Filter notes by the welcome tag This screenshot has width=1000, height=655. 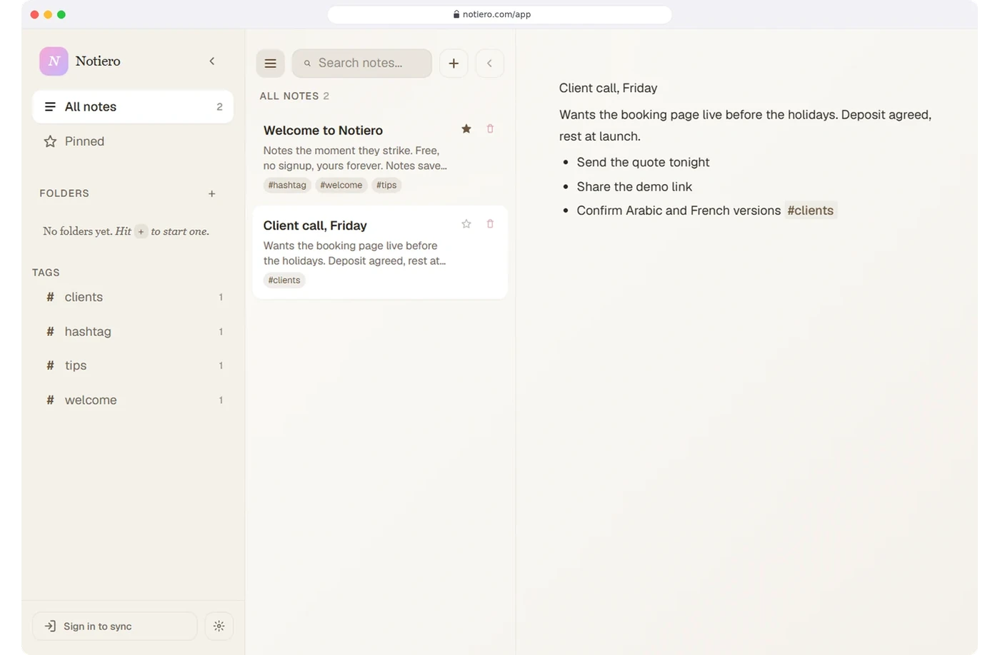coord(133,400)
